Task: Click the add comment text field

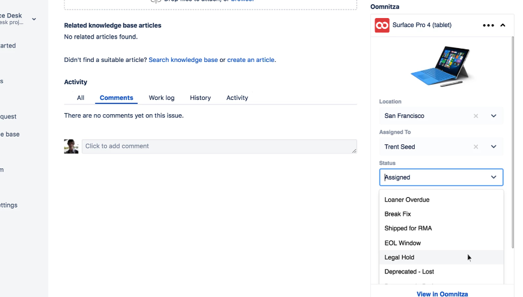Action: point(219,146)
